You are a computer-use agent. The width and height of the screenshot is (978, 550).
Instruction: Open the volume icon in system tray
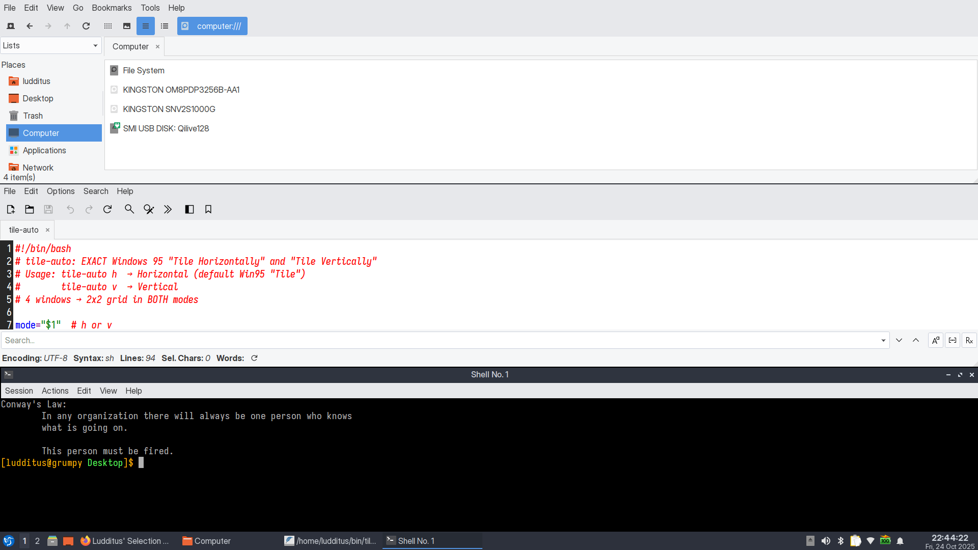point(826,541)
